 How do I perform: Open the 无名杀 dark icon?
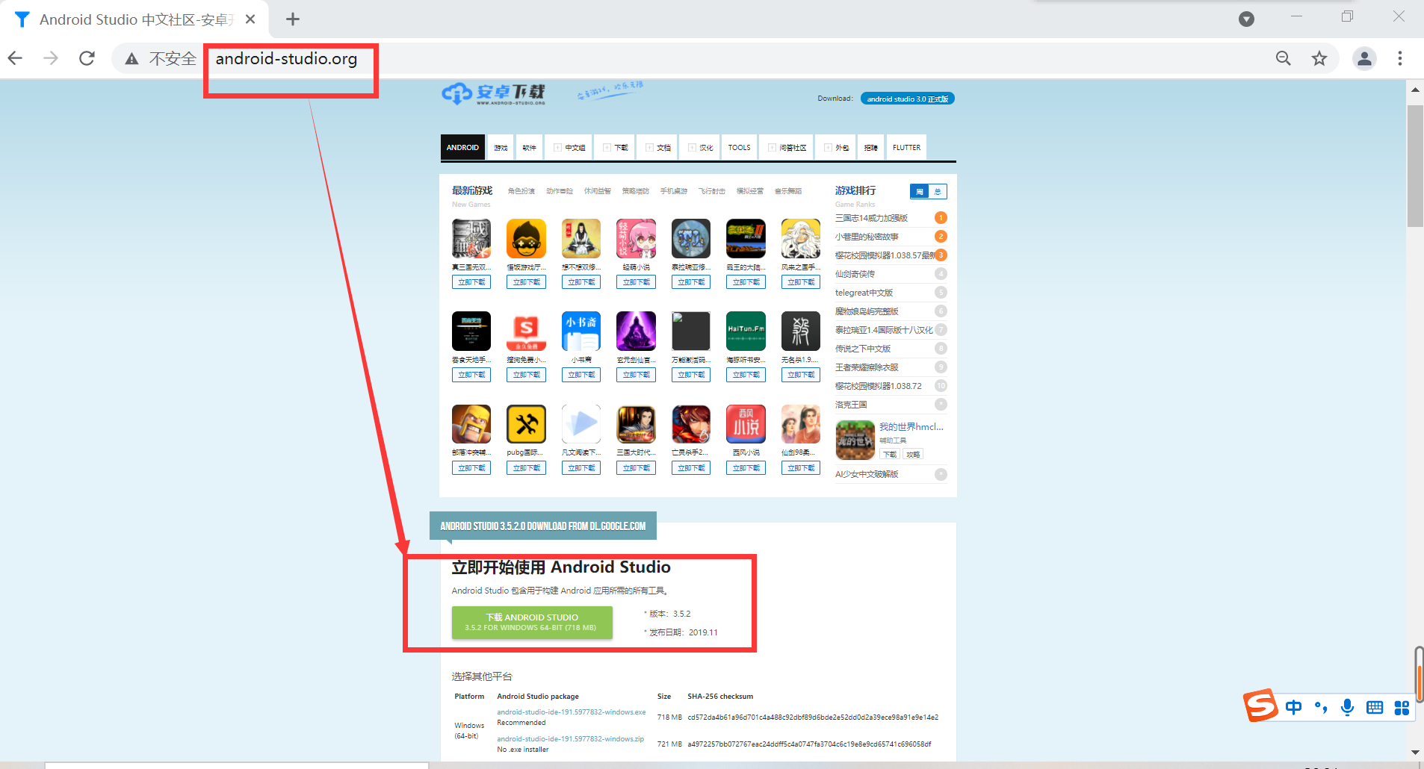point(800,331)
